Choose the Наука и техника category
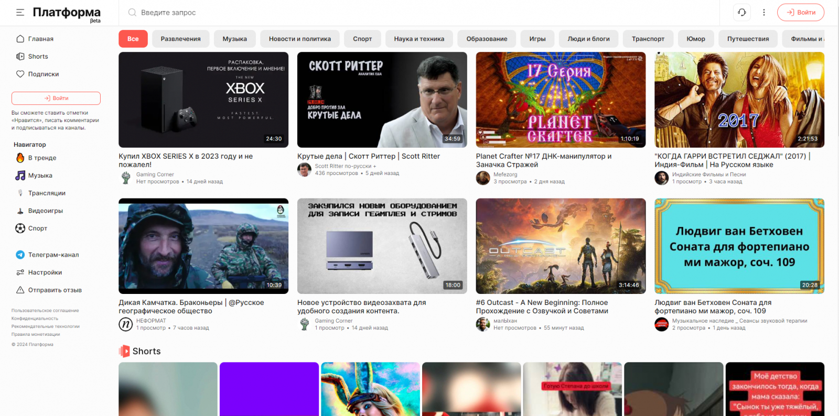839x416 pixels. coord(419,39)
